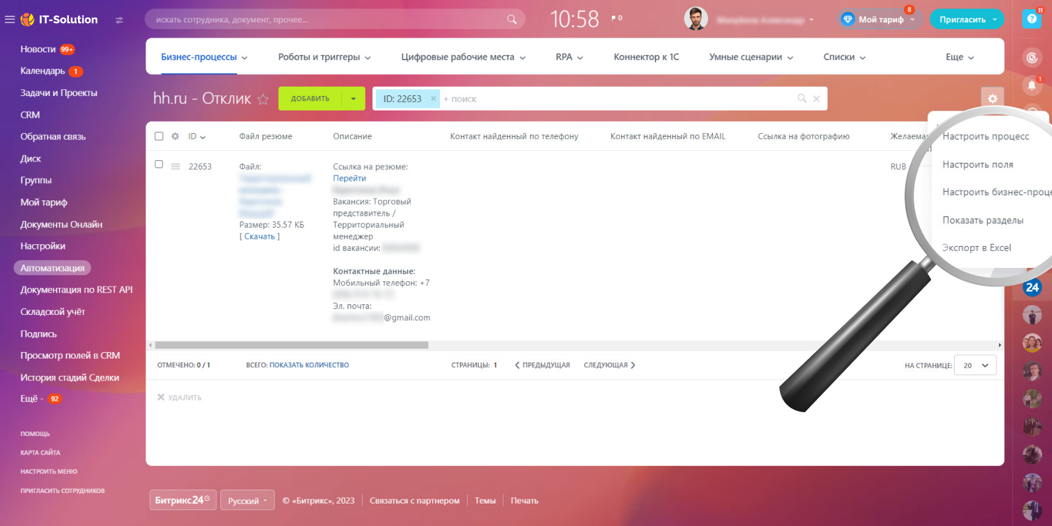Focus the filter поиск input field
1052x526 pixels.
tap(618, 99)
